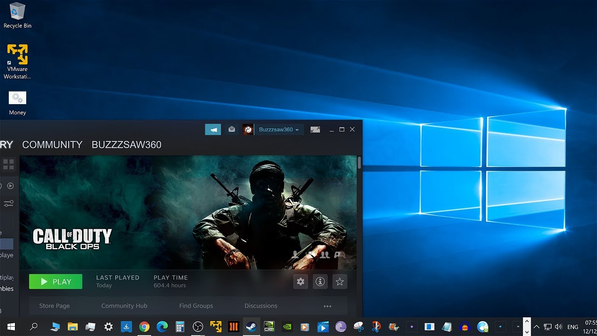Open the network tray icon
Viewport: 597px width, 336px height.
point(548,327)
